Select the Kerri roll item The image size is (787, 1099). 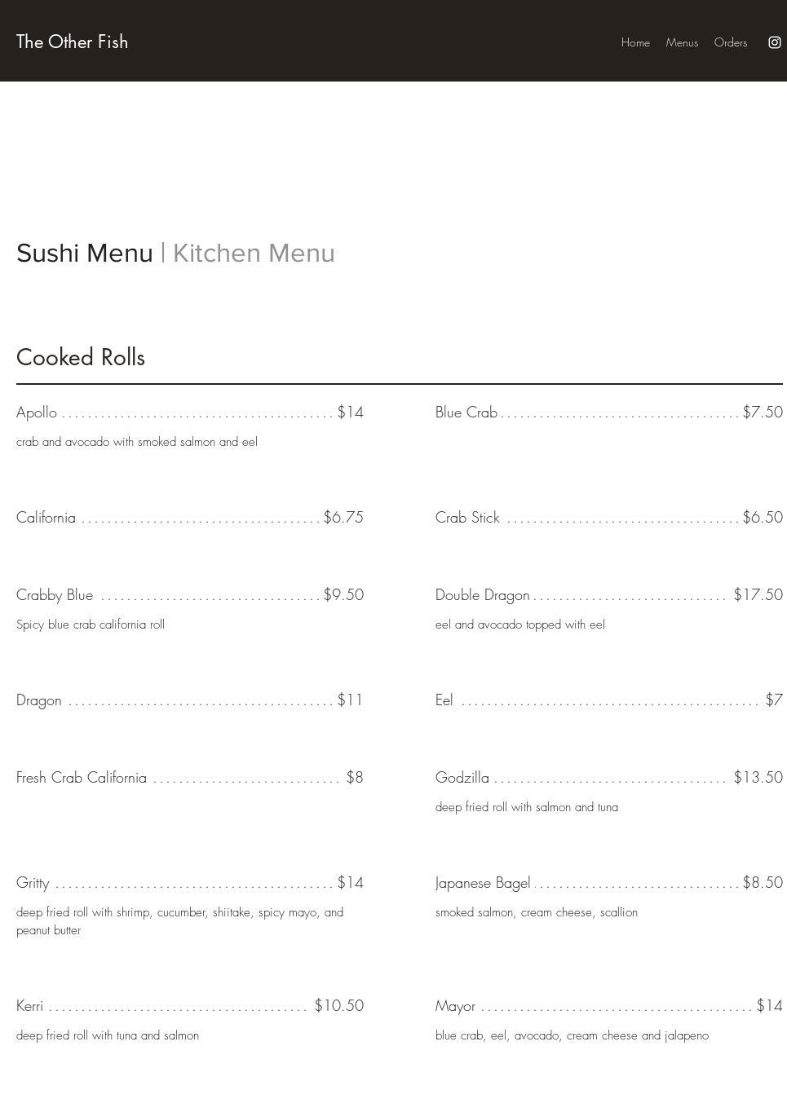(30, 1006)
